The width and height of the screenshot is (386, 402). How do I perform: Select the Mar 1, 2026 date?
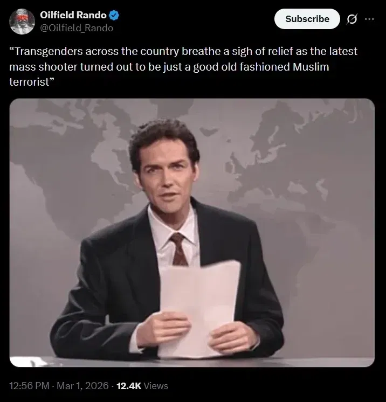[x=82, y=386]
